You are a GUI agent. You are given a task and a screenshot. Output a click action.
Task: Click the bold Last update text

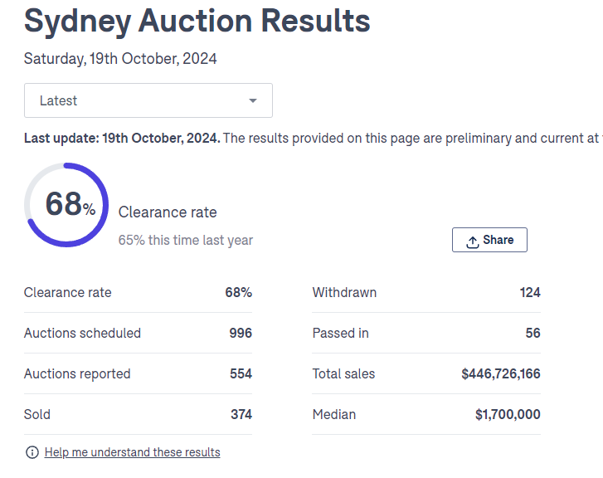pyautogui.click(x=122, y=138)
